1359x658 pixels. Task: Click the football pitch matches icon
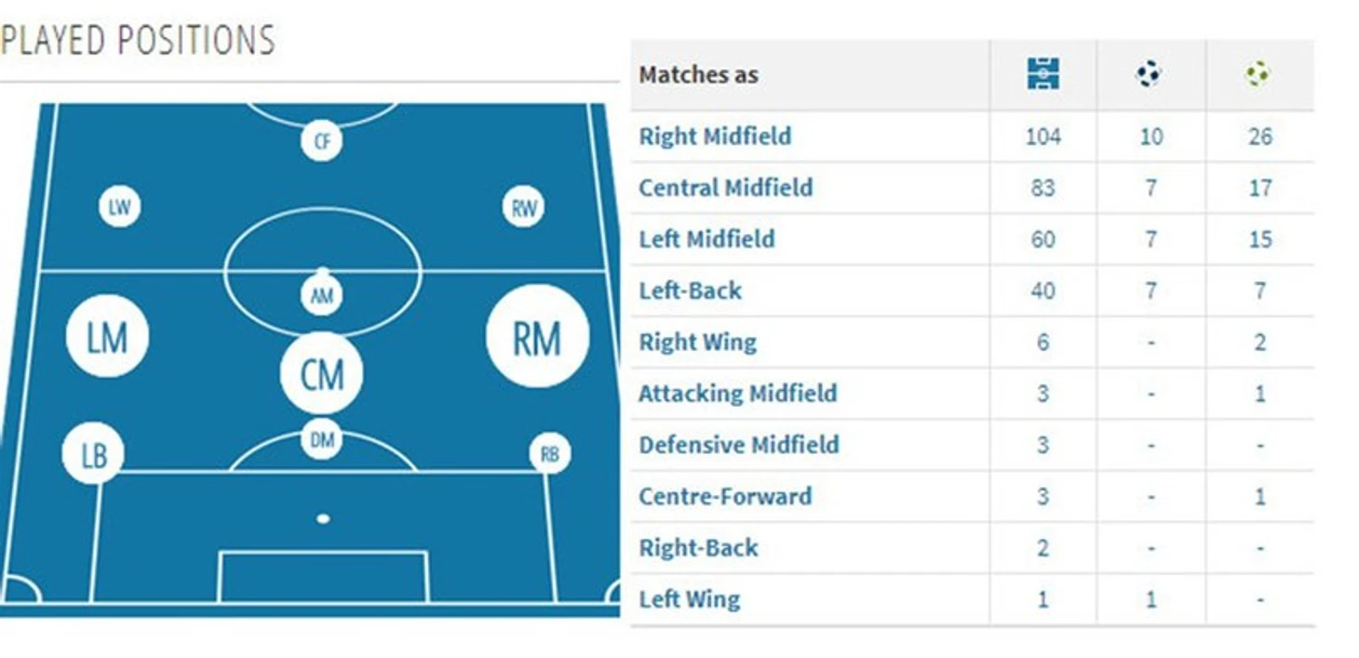click(1043, 74)
